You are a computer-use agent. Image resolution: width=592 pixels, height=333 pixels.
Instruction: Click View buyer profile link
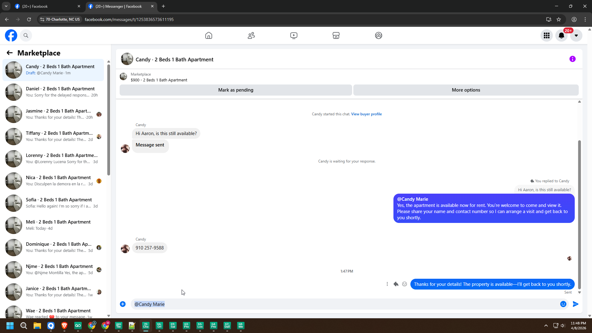coord(366,114)
